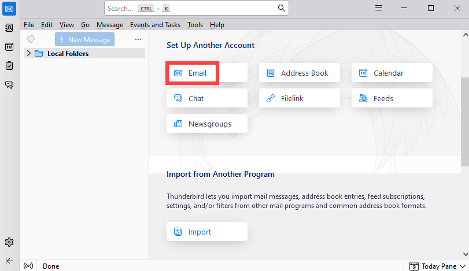
Task: Set up Feeds account
Action: point(392,98)
